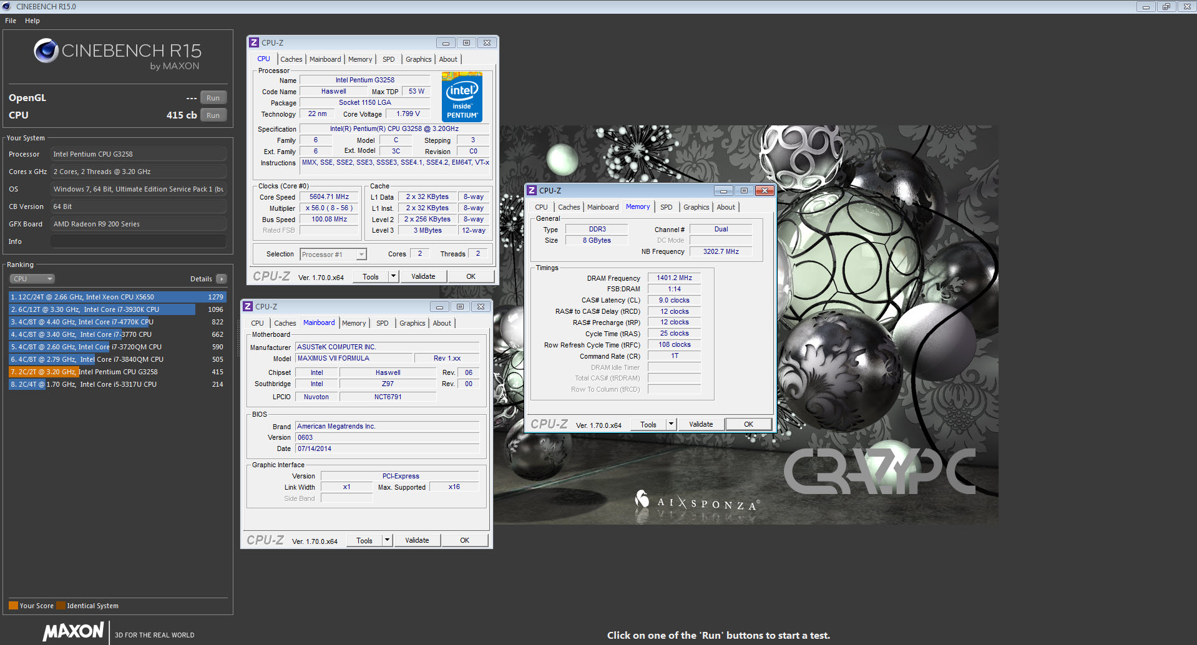Screen dimensions: 1197x645
Task: Select About tab in Mainboard window
Action: [x=442, y=323]
